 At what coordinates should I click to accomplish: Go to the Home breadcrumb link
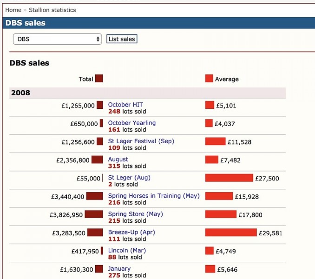click(x=13, y=10)
